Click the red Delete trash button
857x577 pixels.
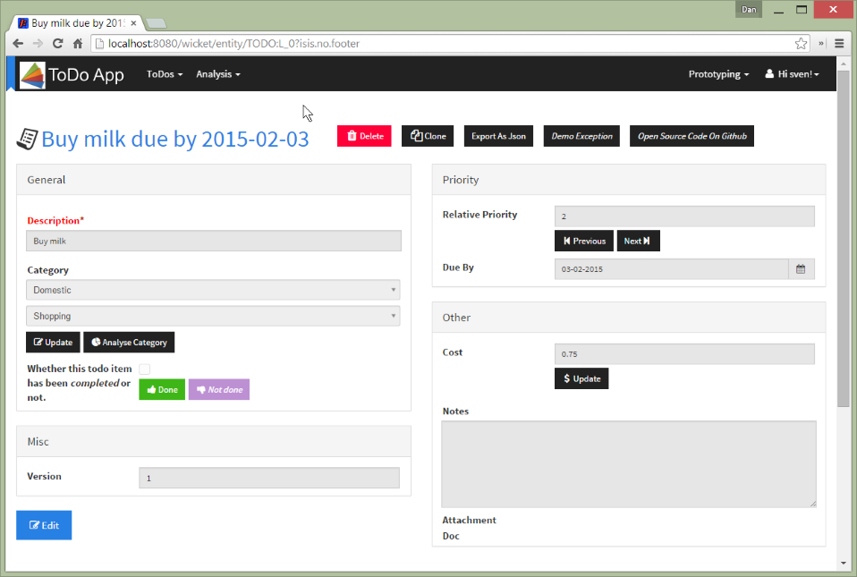364,136
